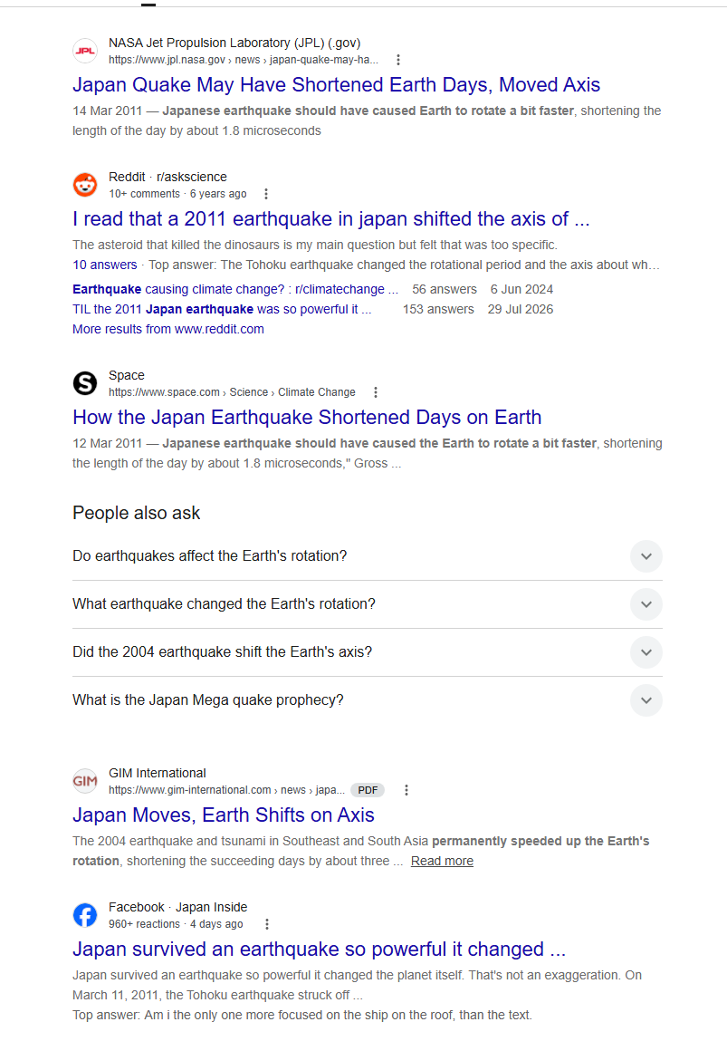Expand 'What earthquake changed the Earth's rotation?'

coord(368,604)
